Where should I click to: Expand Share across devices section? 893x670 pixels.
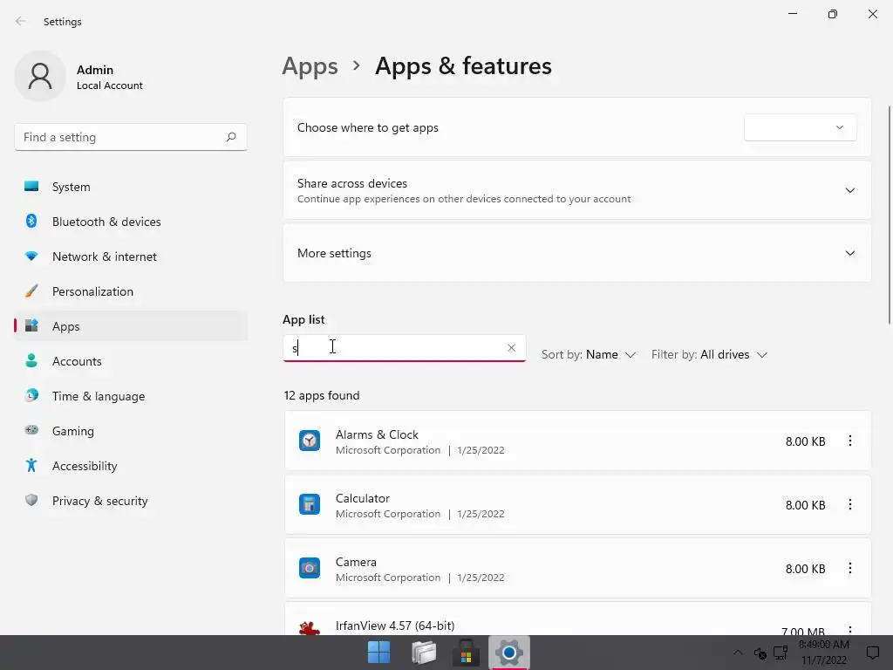pyautogui.click(x=849, y=190)
